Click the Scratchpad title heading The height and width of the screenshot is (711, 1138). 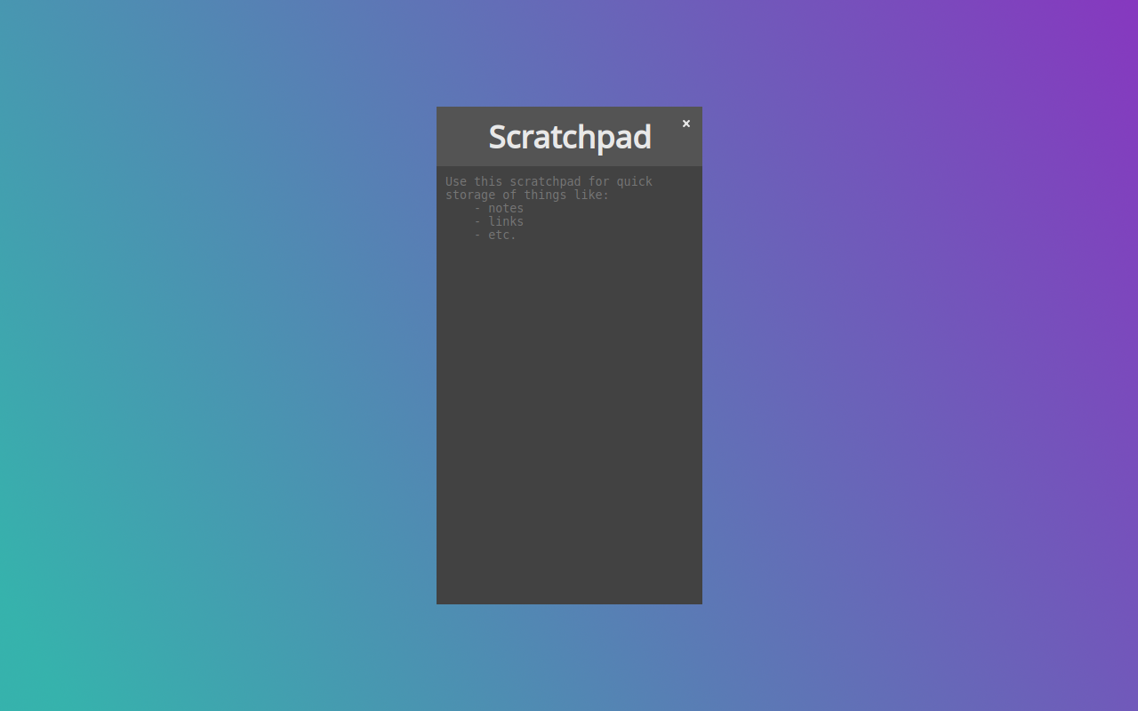click(x=570, y=138)
